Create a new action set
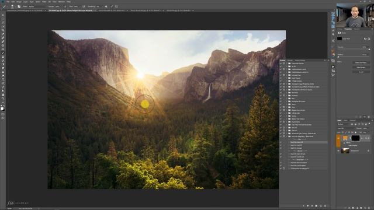 (317, 206)
